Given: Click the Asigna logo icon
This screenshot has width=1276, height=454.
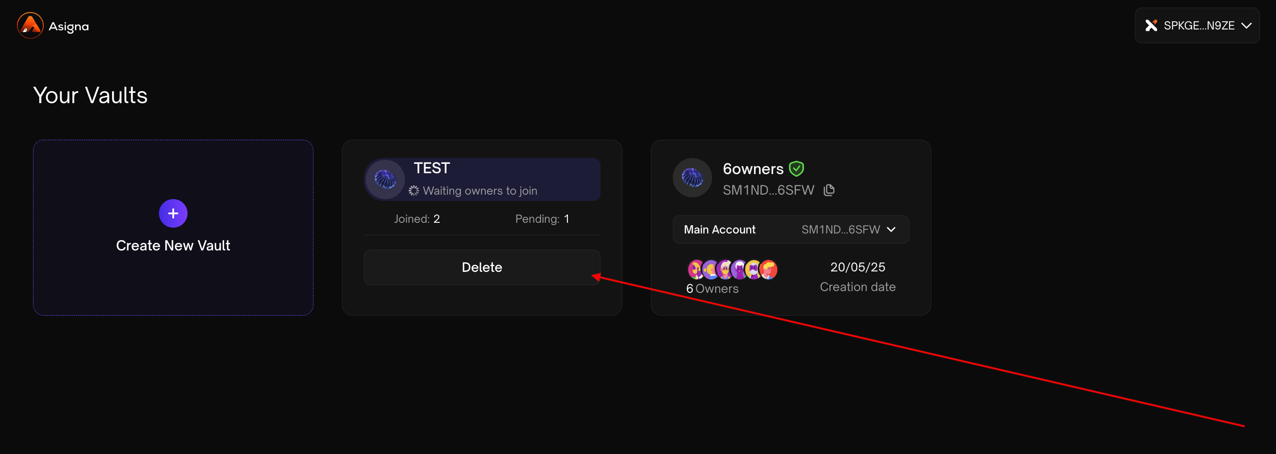Looking at the screenshot, I should coord(30,25).
